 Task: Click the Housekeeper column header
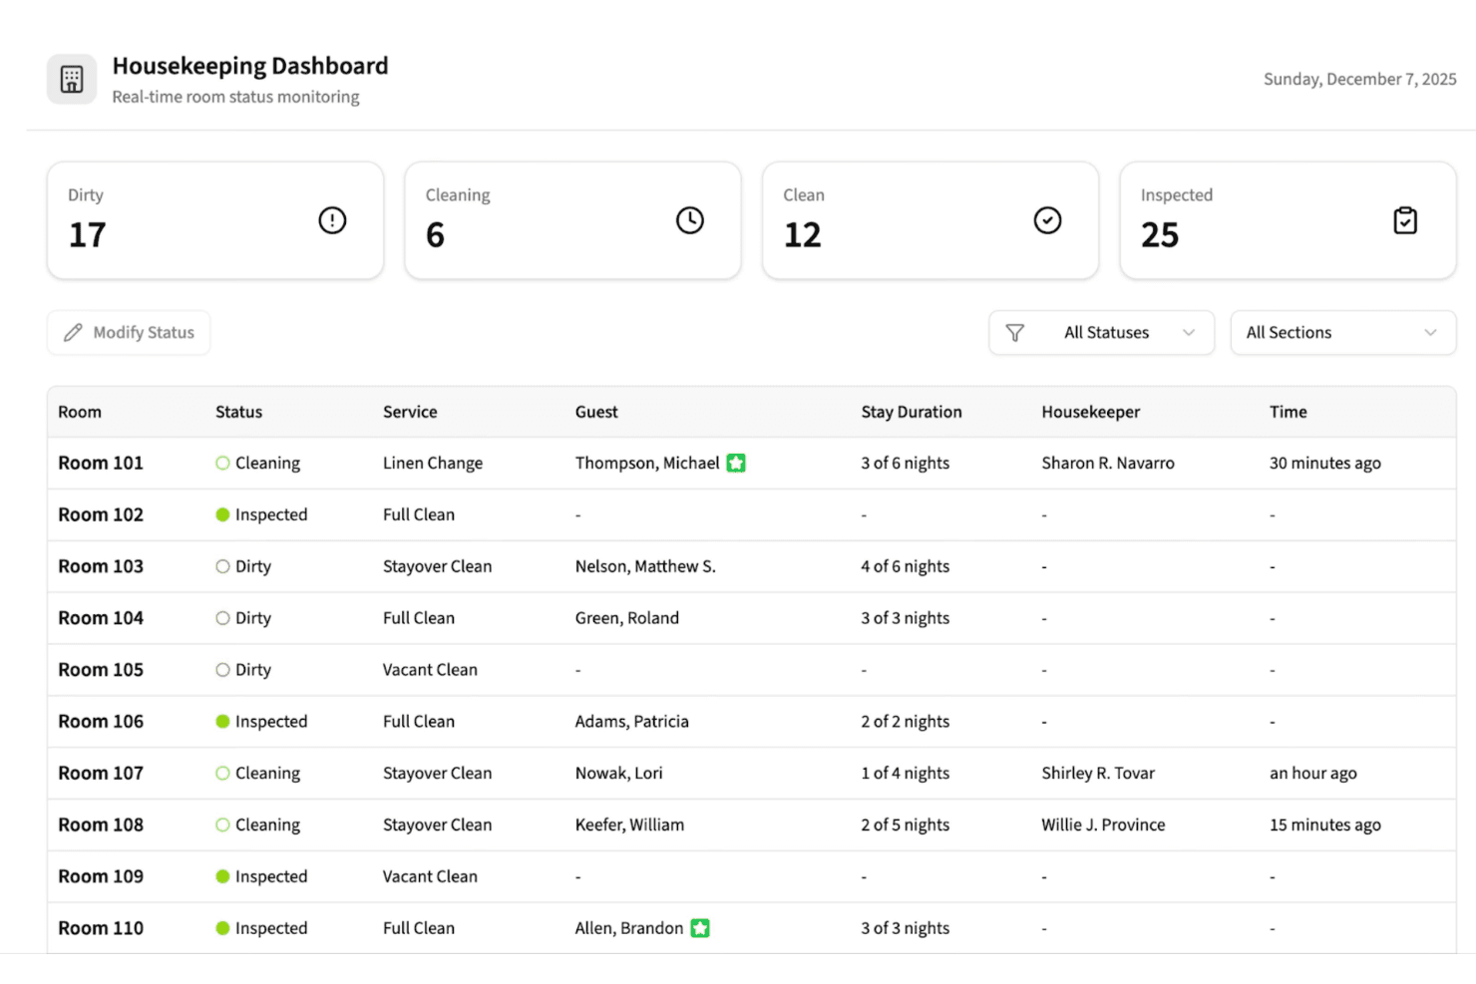click(x=1091, y=412)
